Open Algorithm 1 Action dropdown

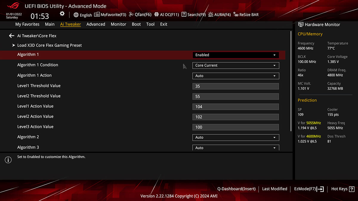coord(236,76)
